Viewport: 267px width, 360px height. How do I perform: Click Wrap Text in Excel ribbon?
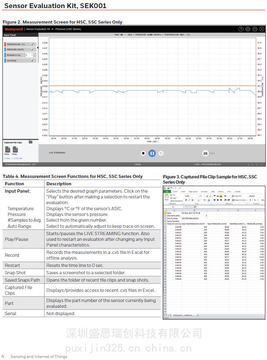pos(237,196)
